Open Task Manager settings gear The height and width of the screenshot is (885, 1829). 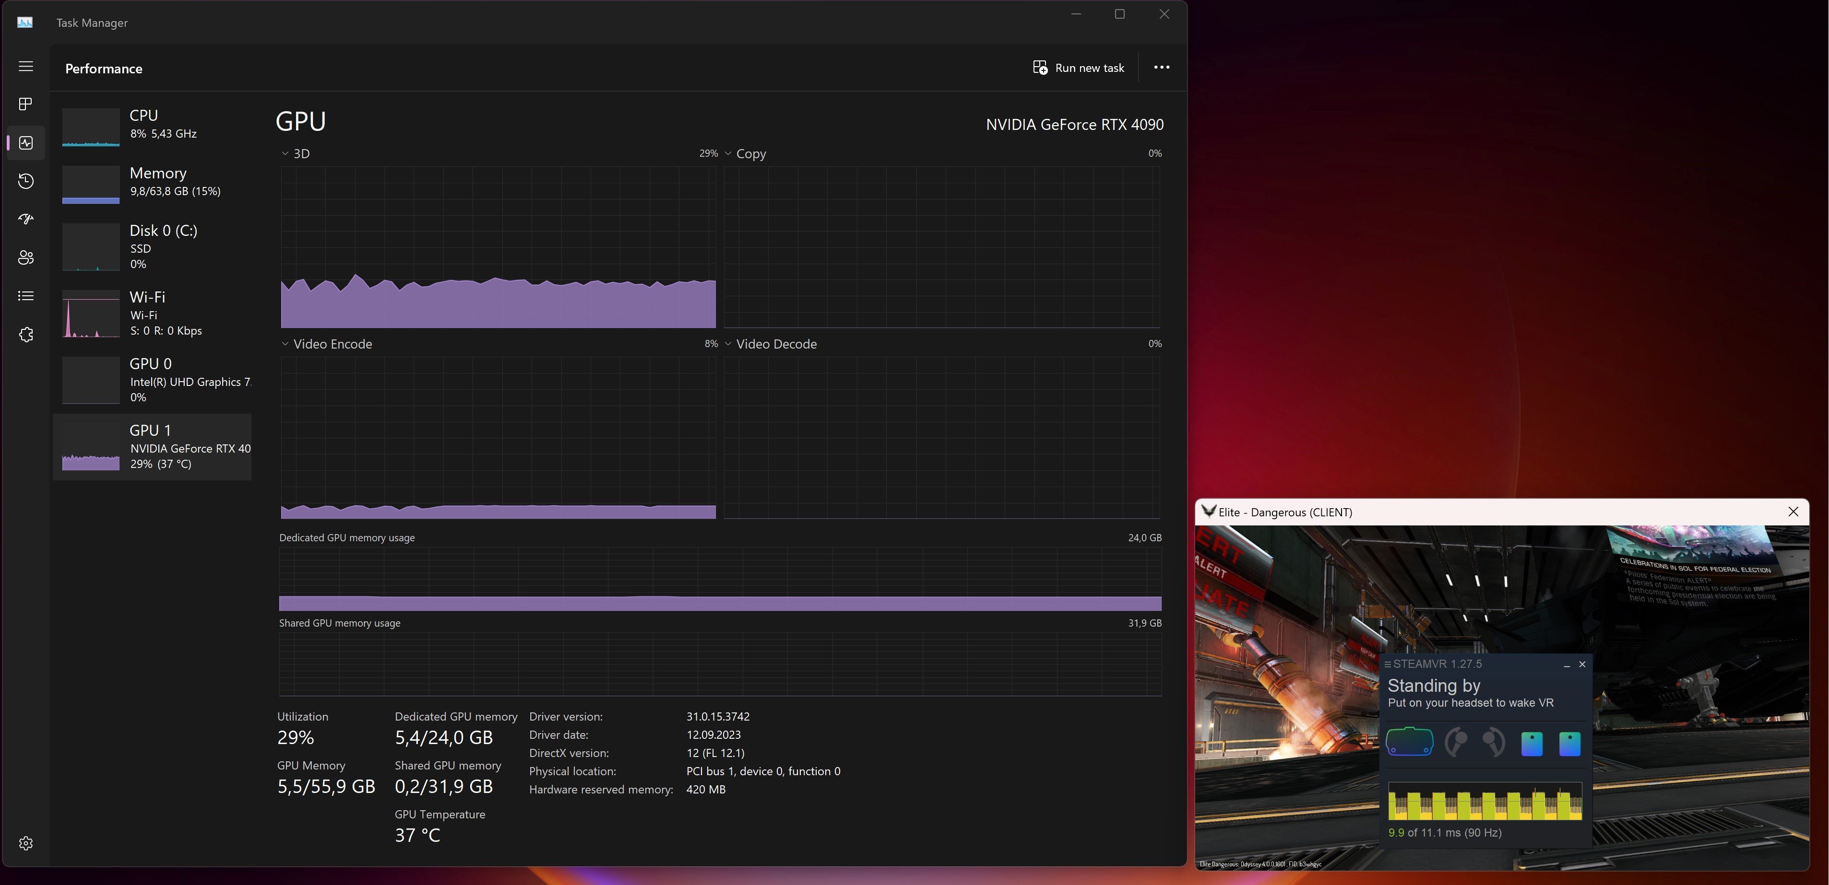(25, 843)
